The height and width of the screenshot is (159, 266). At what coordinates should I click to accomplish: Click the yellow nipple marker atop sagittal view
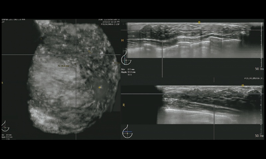click(243, 85)
